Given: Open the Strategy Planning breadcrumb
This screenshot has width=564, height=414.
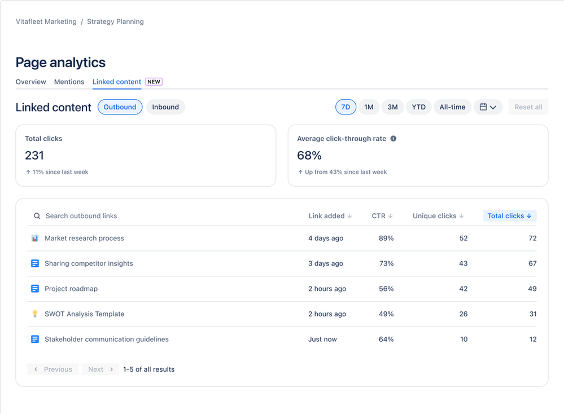Looking at the screenshot, I should (115, 21).
